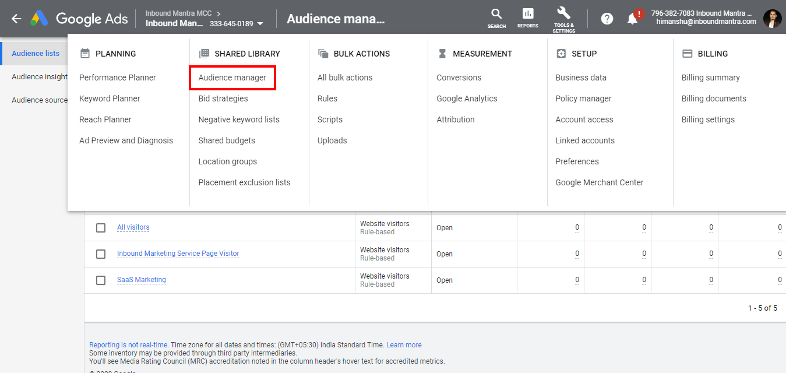
Task: Open Billing settings
Action: coord(708,119)
